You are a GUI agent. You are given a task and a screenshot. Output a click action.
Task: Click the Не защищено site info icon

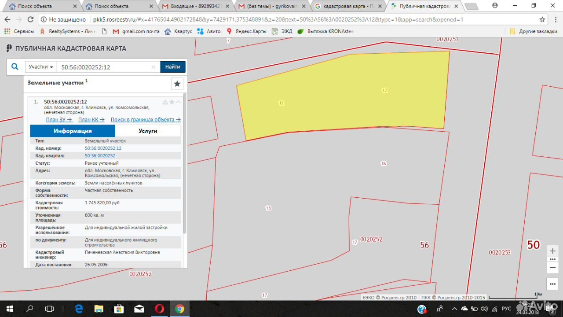coord(44,19)
